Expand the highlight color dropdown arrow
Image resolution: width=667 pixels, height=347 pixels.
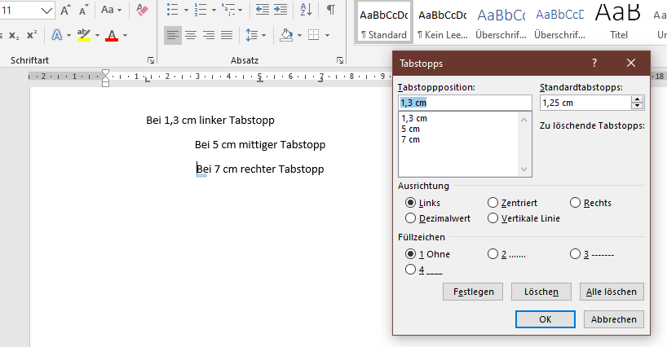tap(97, 35)
